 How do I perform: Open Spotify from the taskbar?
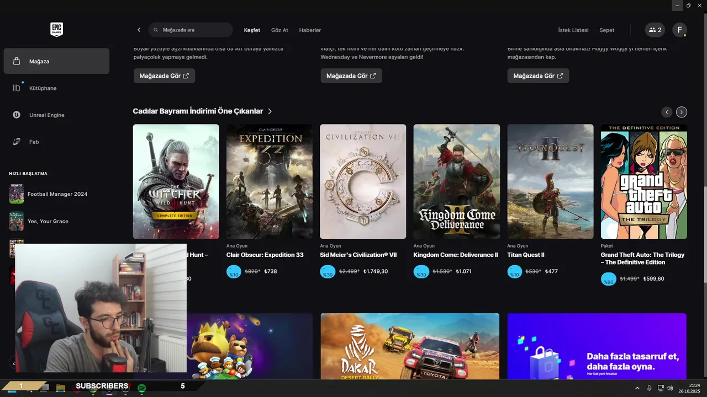(x=141, y=388)
